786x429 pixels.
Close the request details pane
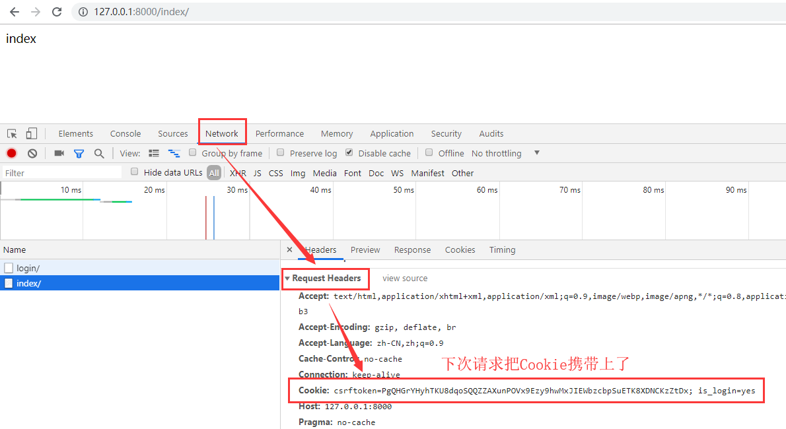pos(290,249)
